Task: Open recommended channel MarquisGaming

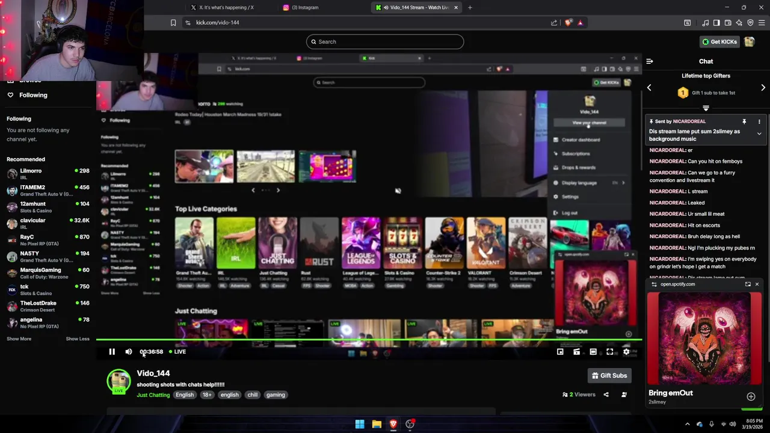Action: tap(48, 273)
